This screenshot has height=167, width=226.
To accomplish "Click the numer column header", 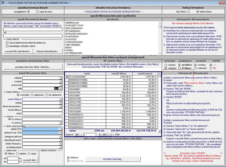I will (x=87, y=74).
